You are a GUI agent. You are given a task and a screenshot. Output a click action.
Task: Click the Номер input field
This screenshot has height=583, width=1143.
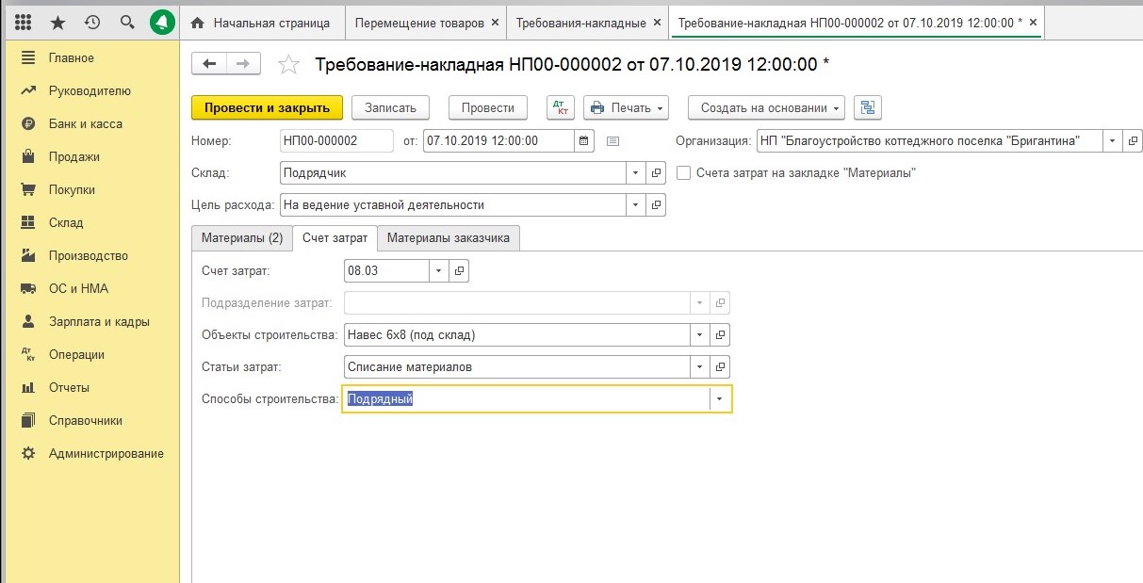click(x=336, y=141)
